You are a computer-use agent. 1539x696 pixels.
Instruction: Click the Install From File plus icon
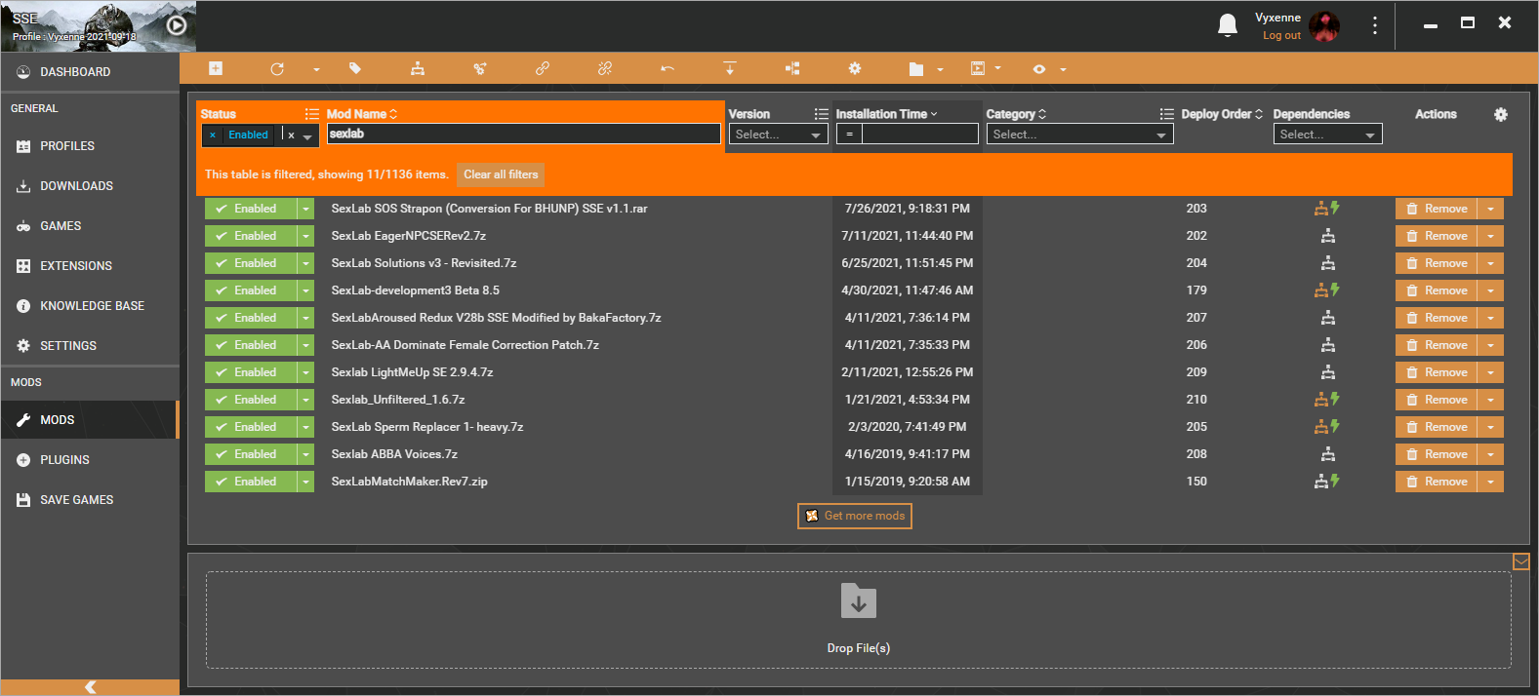tap(216, 68)
